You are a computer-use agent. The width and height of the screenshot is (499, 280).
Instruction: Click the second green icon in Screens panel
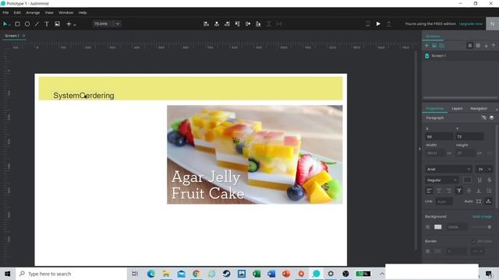pyautogui.click(x=434, y=46)
